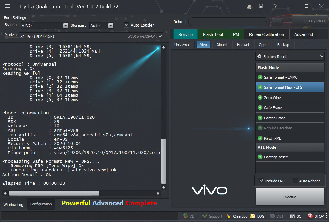Click the help question mark icon
This screenshot has width=329, height=222.
275,6
